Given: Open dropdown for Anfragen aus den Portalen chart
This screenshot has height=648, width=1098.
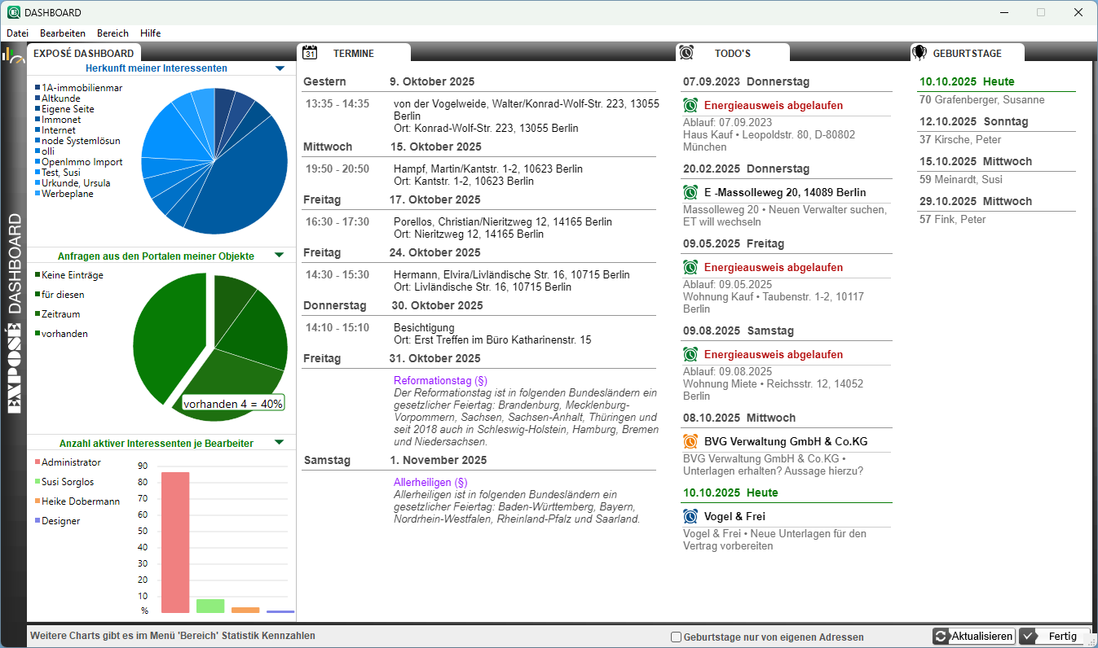Looking at the screenshot, I should [x=280, y=256].
